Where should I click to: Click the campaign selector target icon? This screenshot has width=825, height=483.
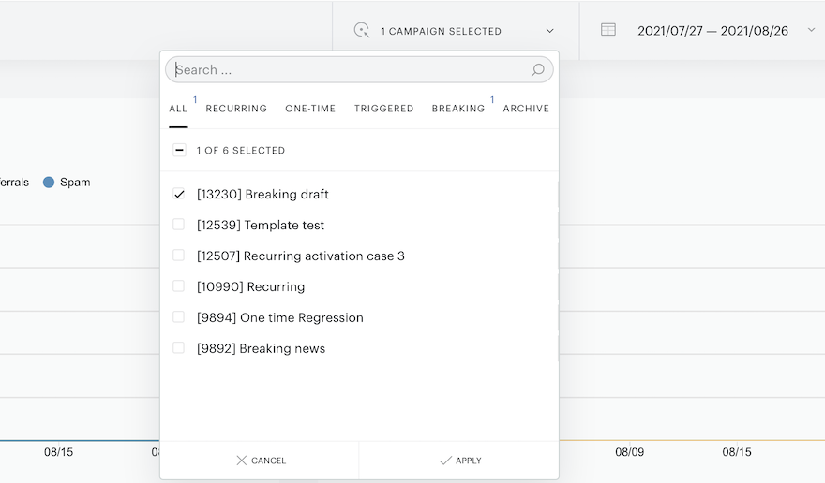362,30
